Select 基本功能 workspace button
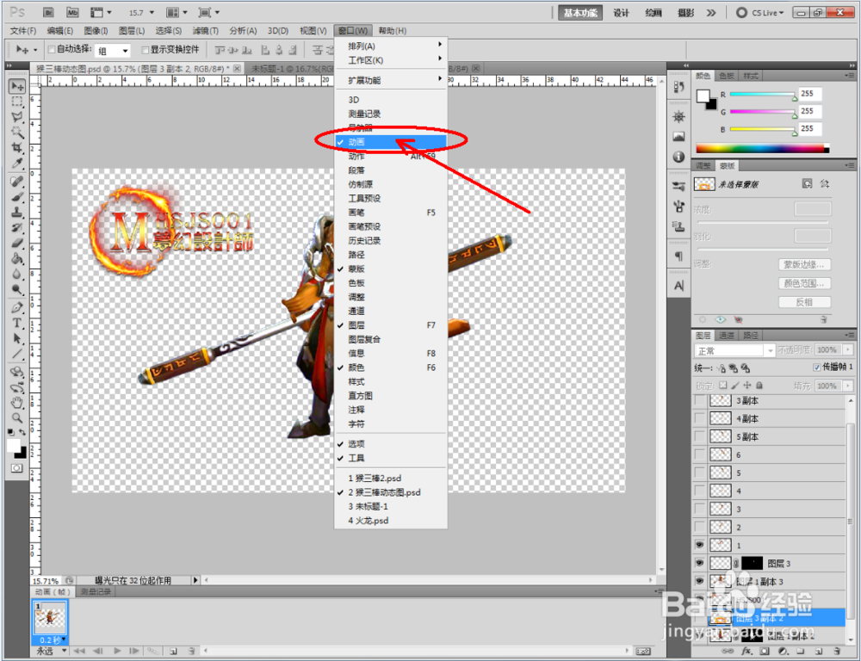 (579, 13)
